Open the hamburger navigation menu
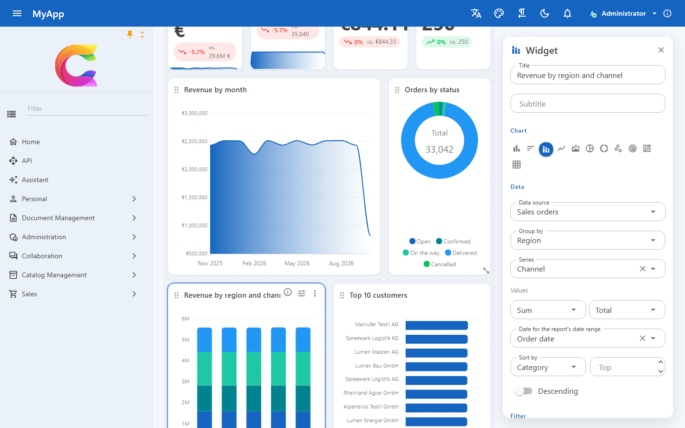The width and height of the screenshot is (685, 428). point(17,13)
